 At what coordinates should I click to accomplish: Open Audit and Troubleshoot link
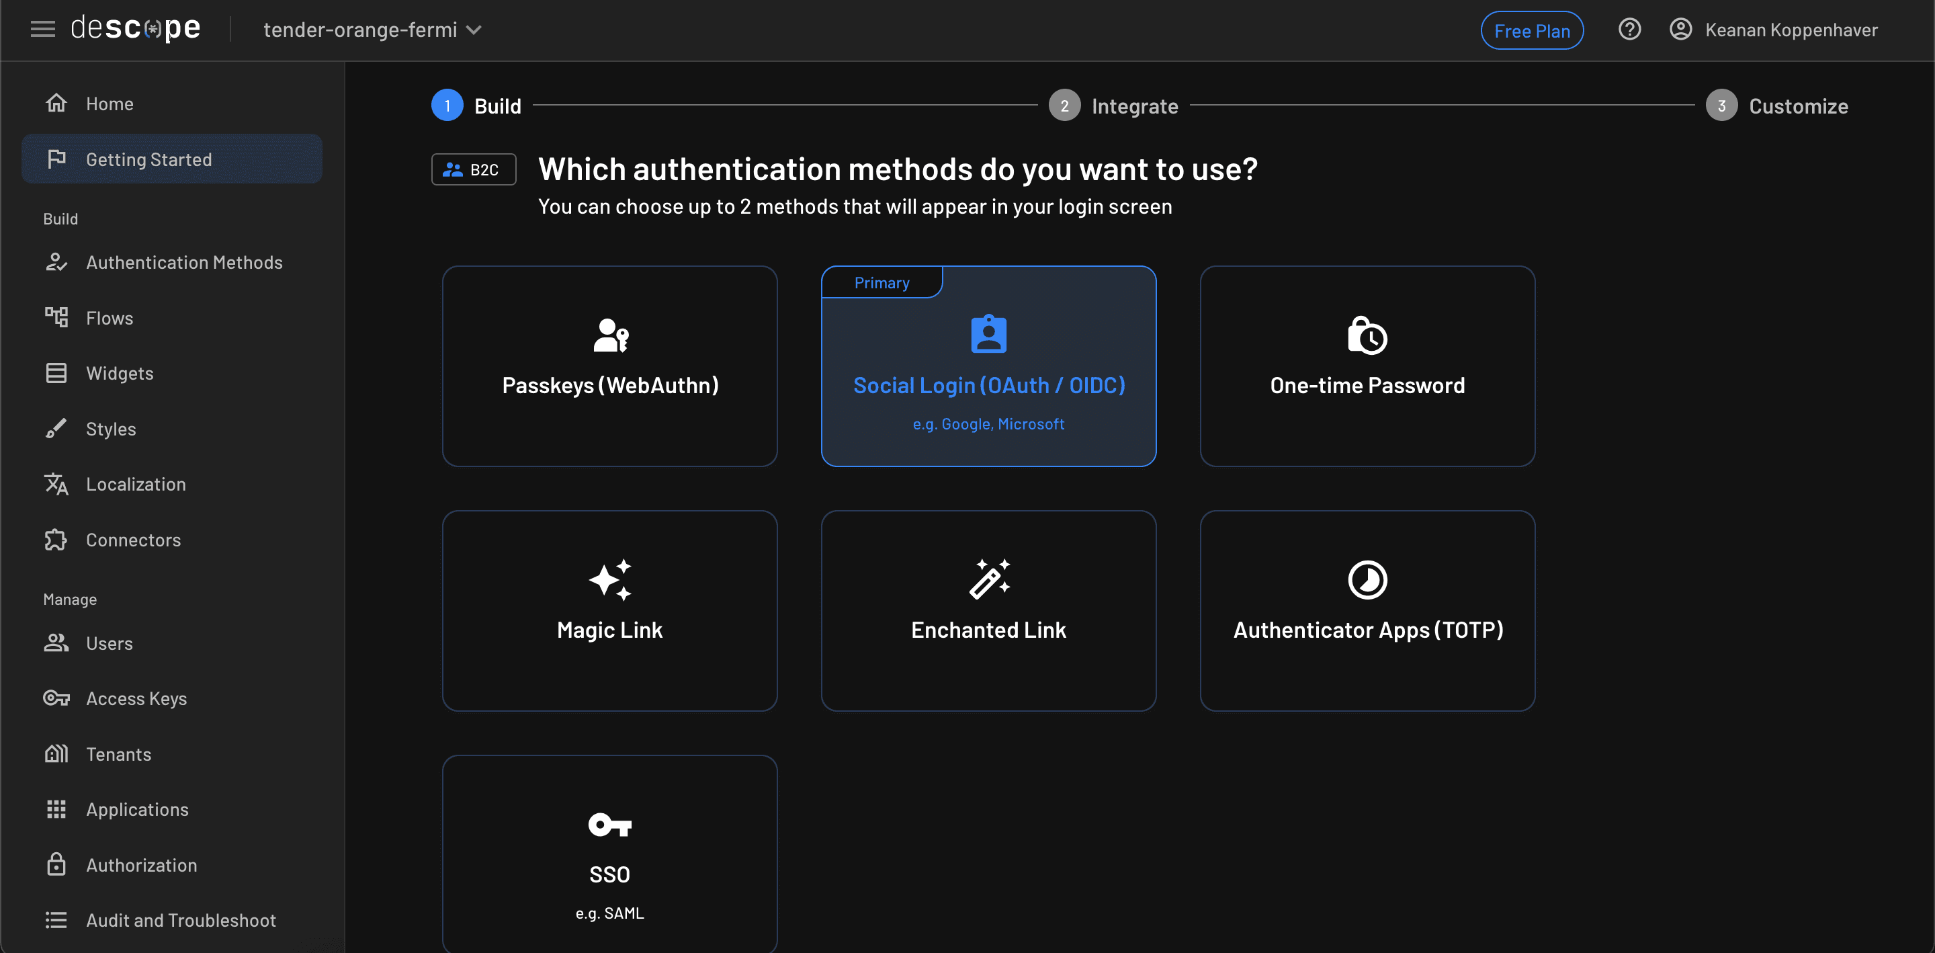[x=180, y=920]
